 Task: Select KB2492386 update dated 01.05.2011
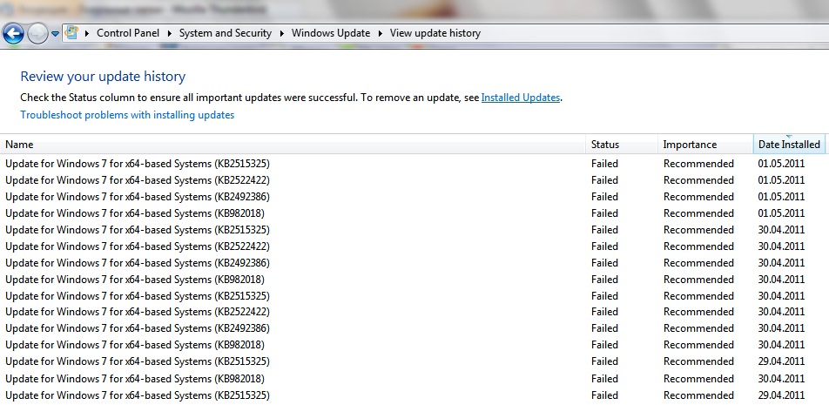414,197
